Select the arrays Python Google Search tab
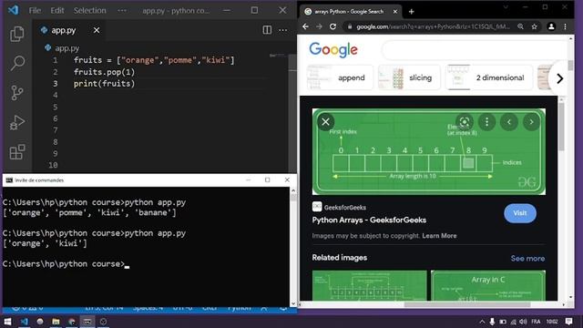Viewport: 583px width, 328px height. pos(349,12)
